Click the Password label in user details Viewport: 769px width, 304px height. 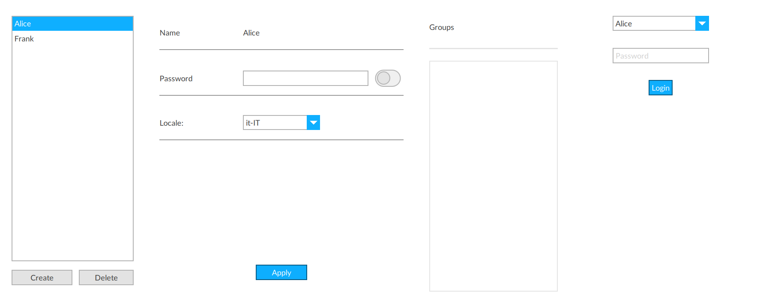tap(176, 79)
